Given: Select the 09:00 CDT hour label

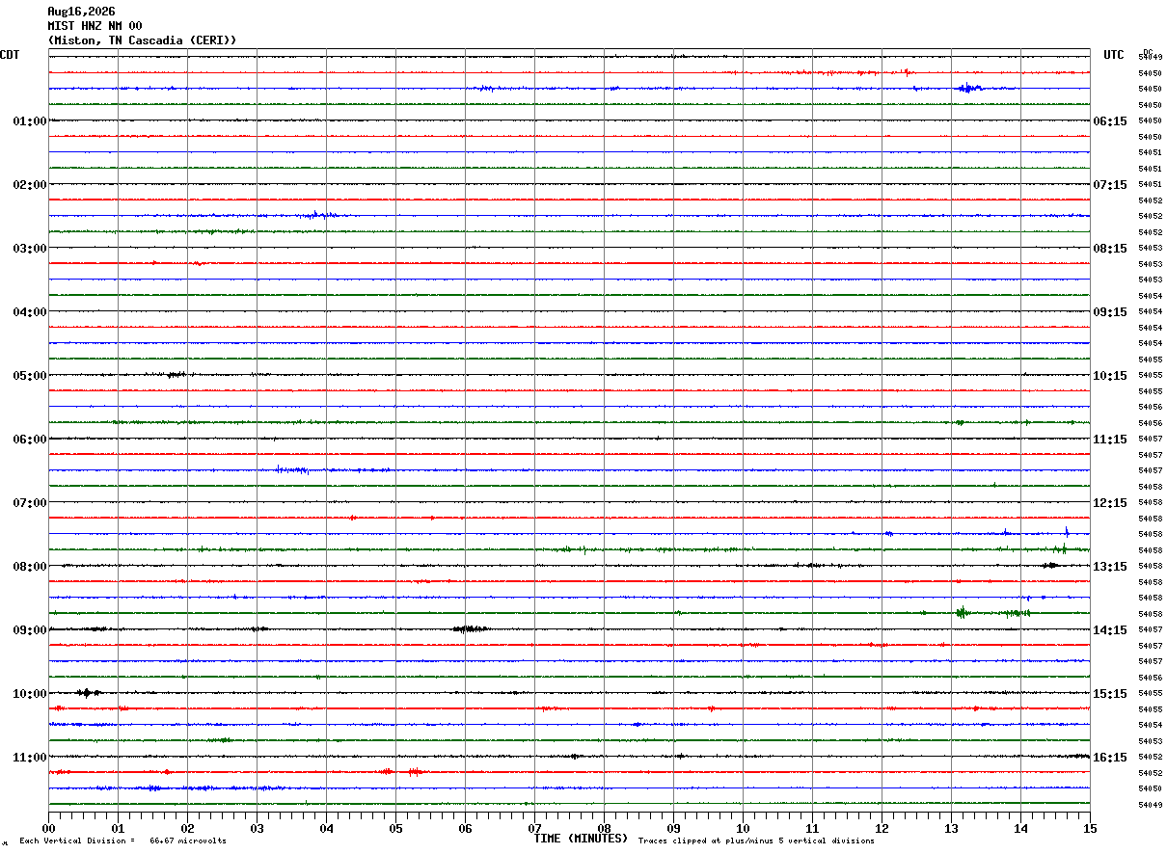Looking at the screenshot, I should (x=30, y=630).
